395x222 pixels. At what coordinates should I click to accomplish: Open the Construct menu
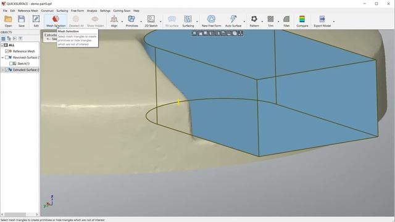47,11
